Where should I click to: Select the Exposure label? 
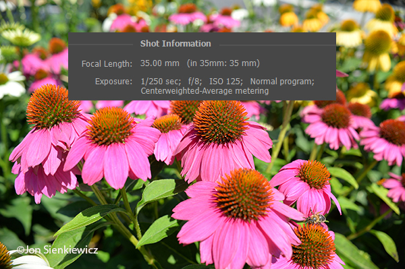pyautogui.click(x=113, y=82)
